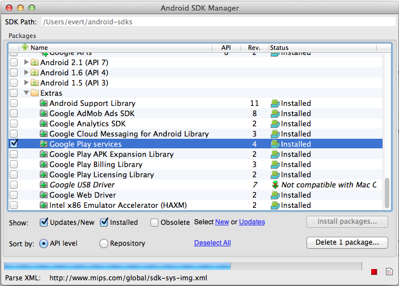Click the Extras folder icon

(35, 93)
